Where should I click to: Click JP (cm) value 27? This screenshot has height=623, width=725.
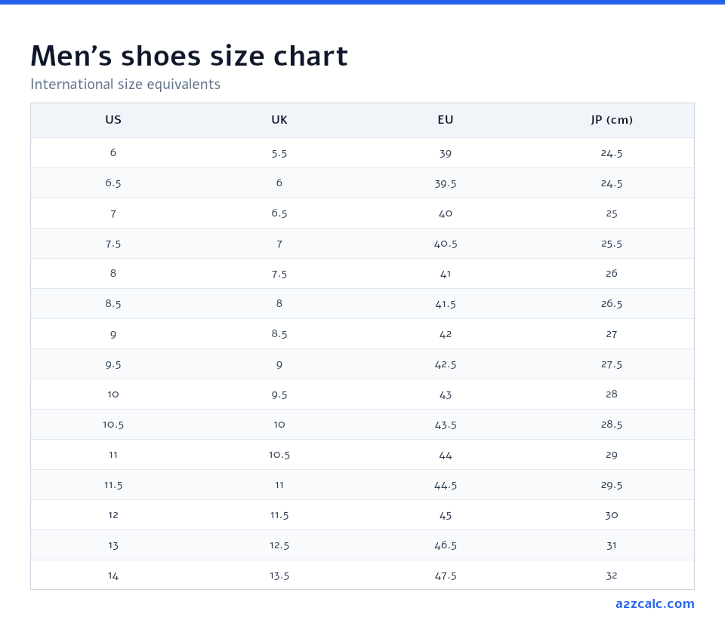pos(612,334)
